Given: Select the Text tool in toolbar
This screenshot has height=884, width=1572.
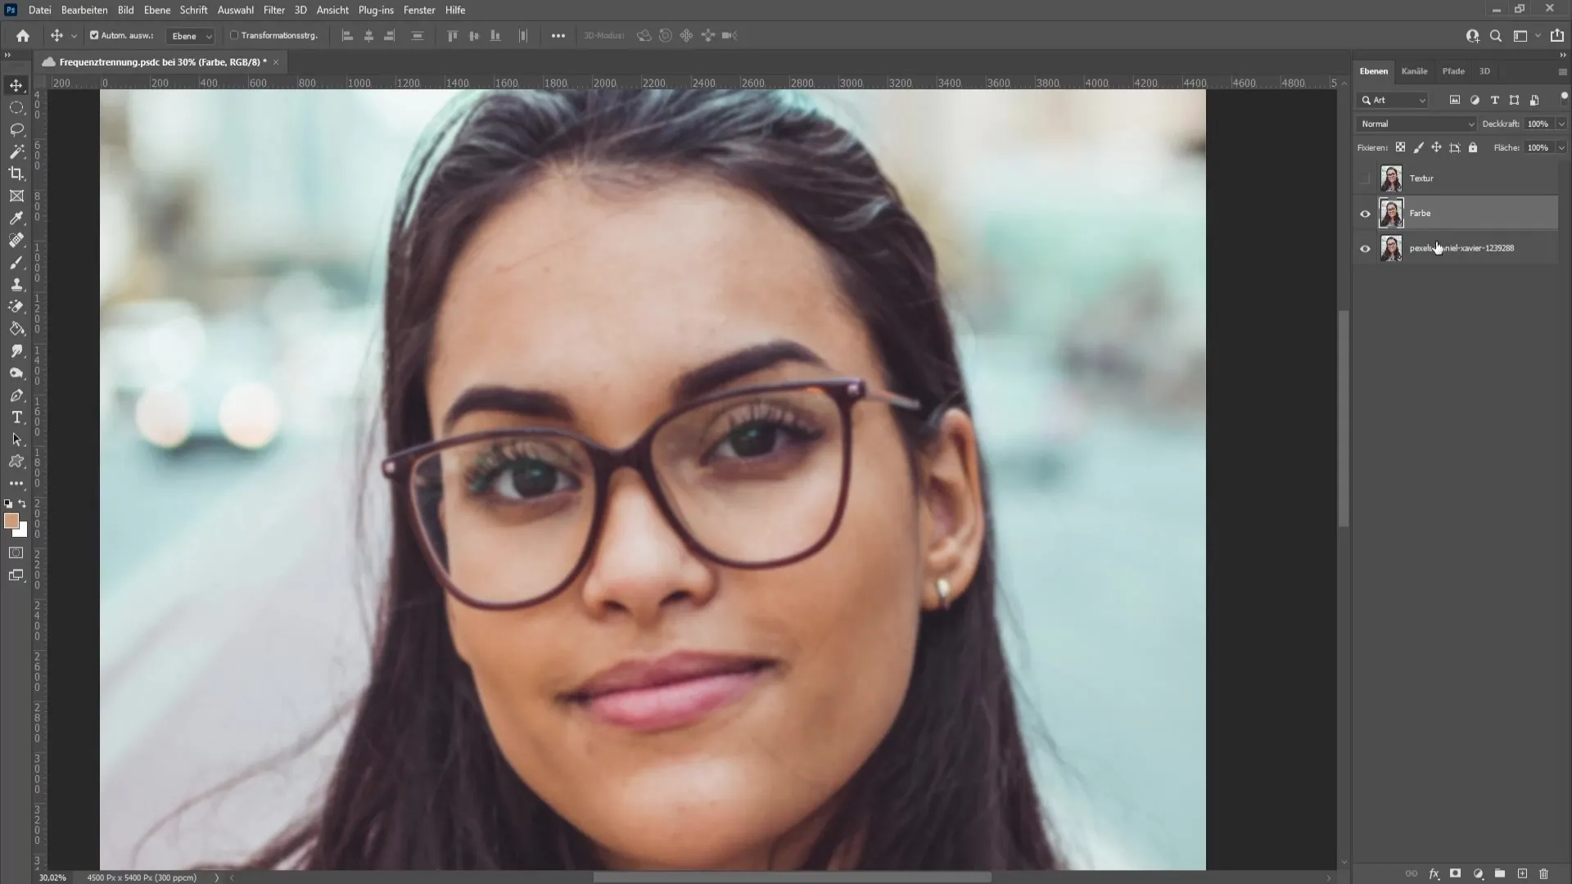Looking at the screenshot, I should [x=16, y=417].
